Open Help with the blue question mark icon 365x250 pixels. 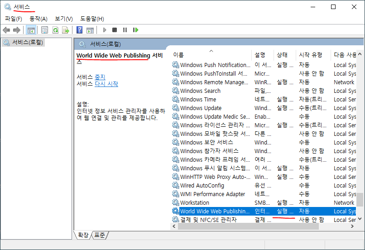pos(79,30)
